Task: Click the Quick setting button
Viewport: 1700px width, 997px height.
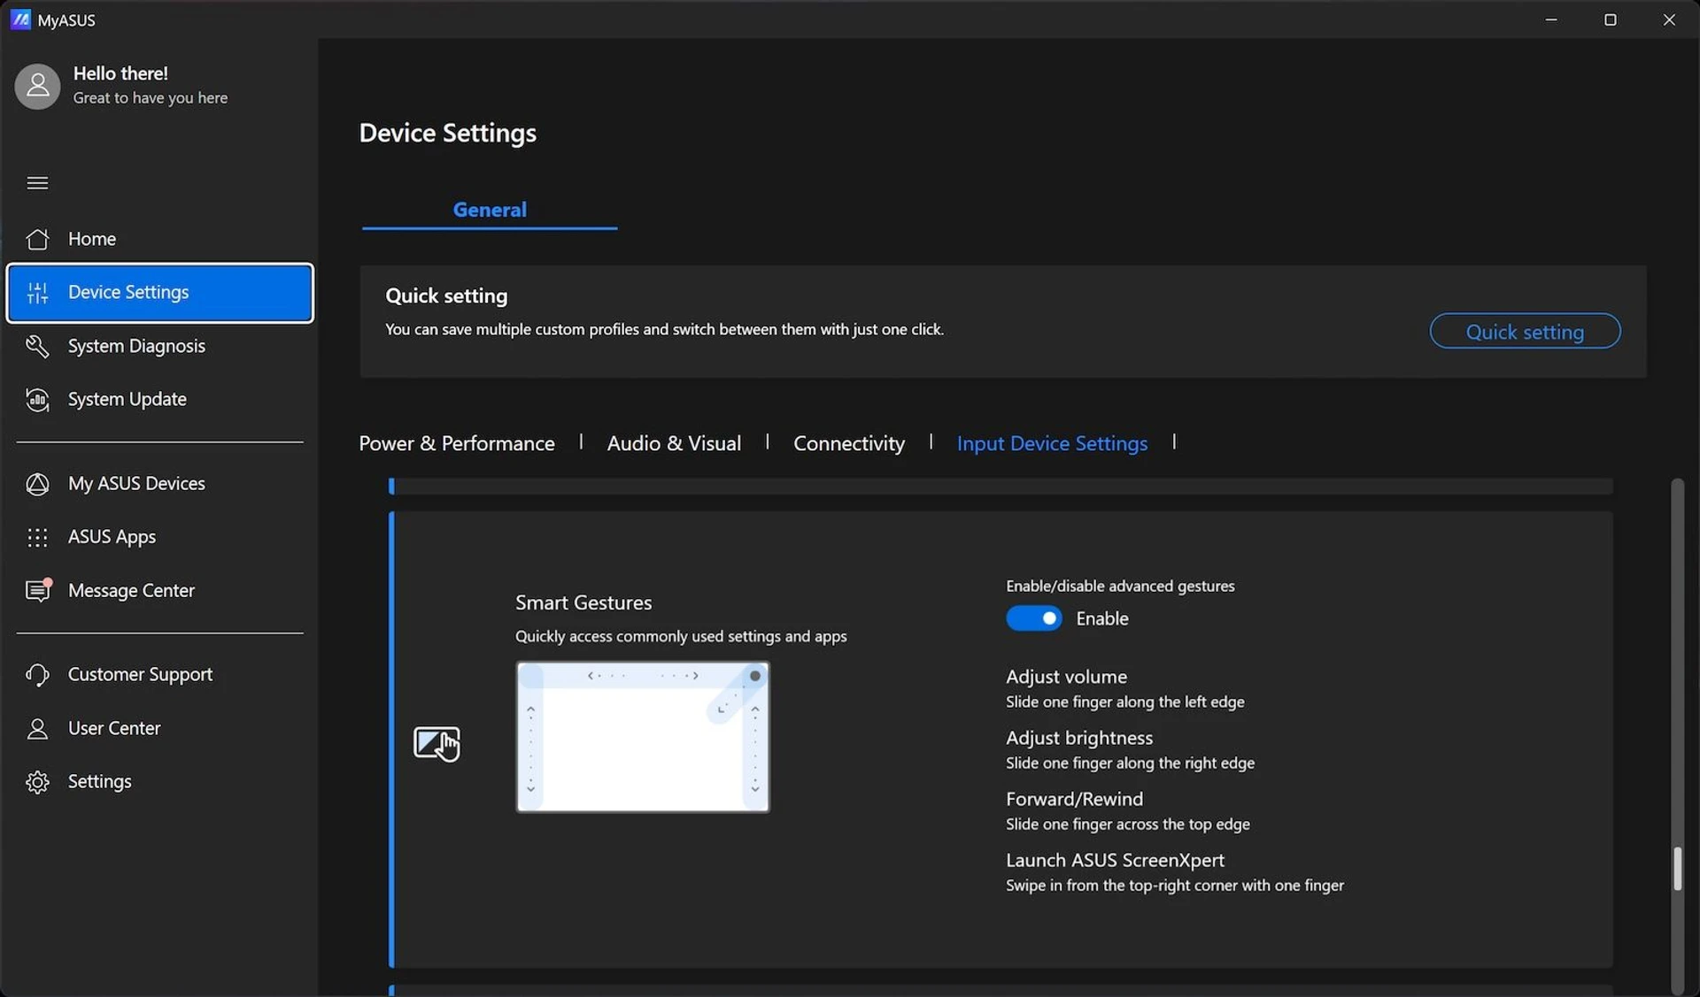Action: [x=1525, y=331]
